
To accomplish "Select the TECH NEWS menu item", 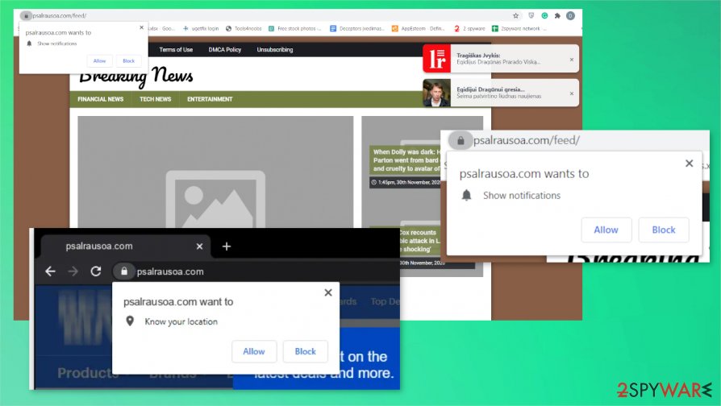I will (x=156, y=99).
